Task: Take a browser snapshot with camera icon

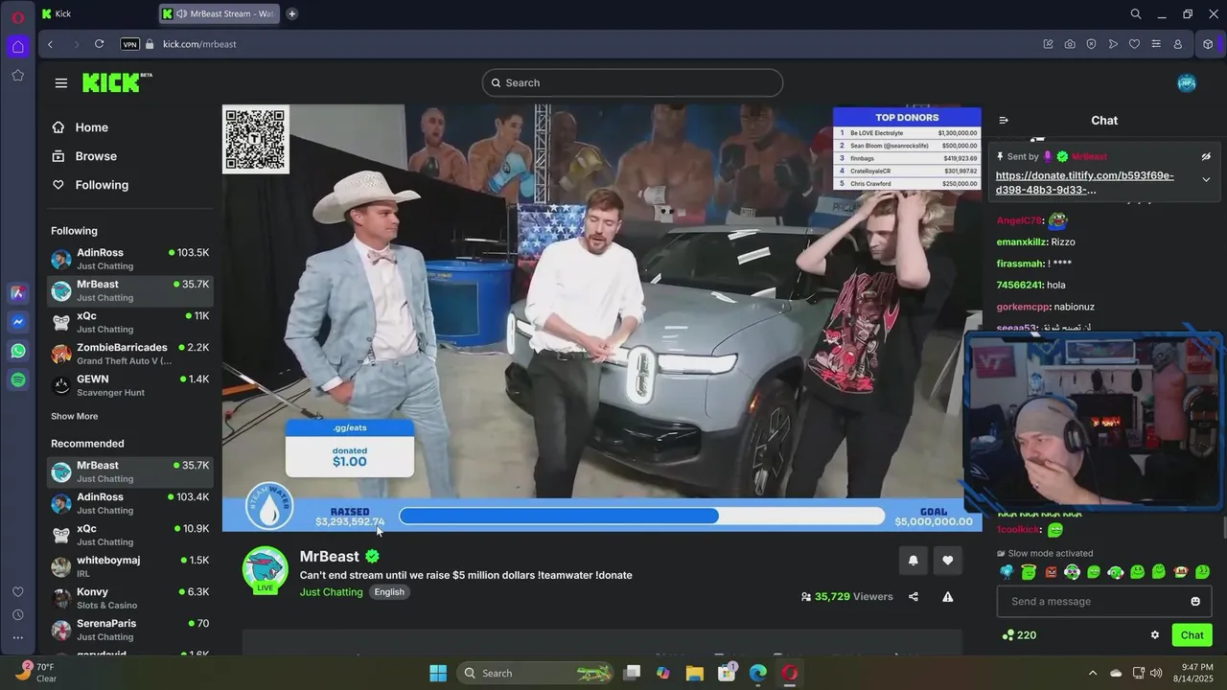Action: point(1070,44)
